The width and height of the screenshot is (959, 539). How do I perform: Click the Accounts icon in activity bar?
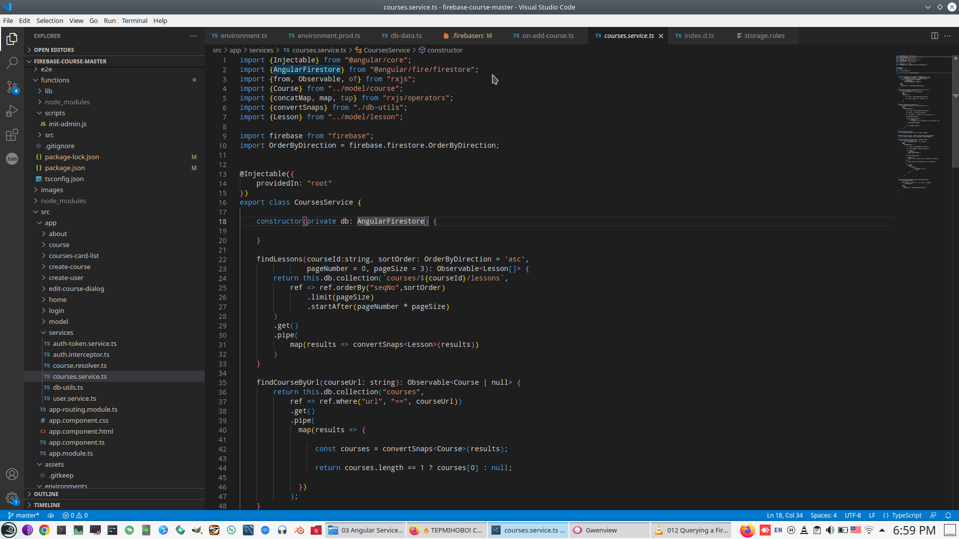12,474
